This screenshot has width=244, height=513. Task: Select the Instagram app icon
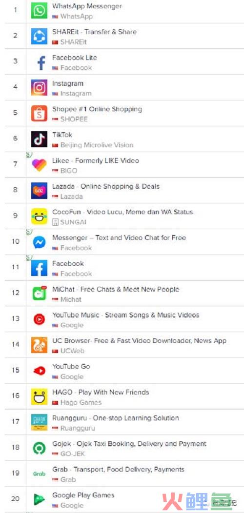(x=40, y=88)
